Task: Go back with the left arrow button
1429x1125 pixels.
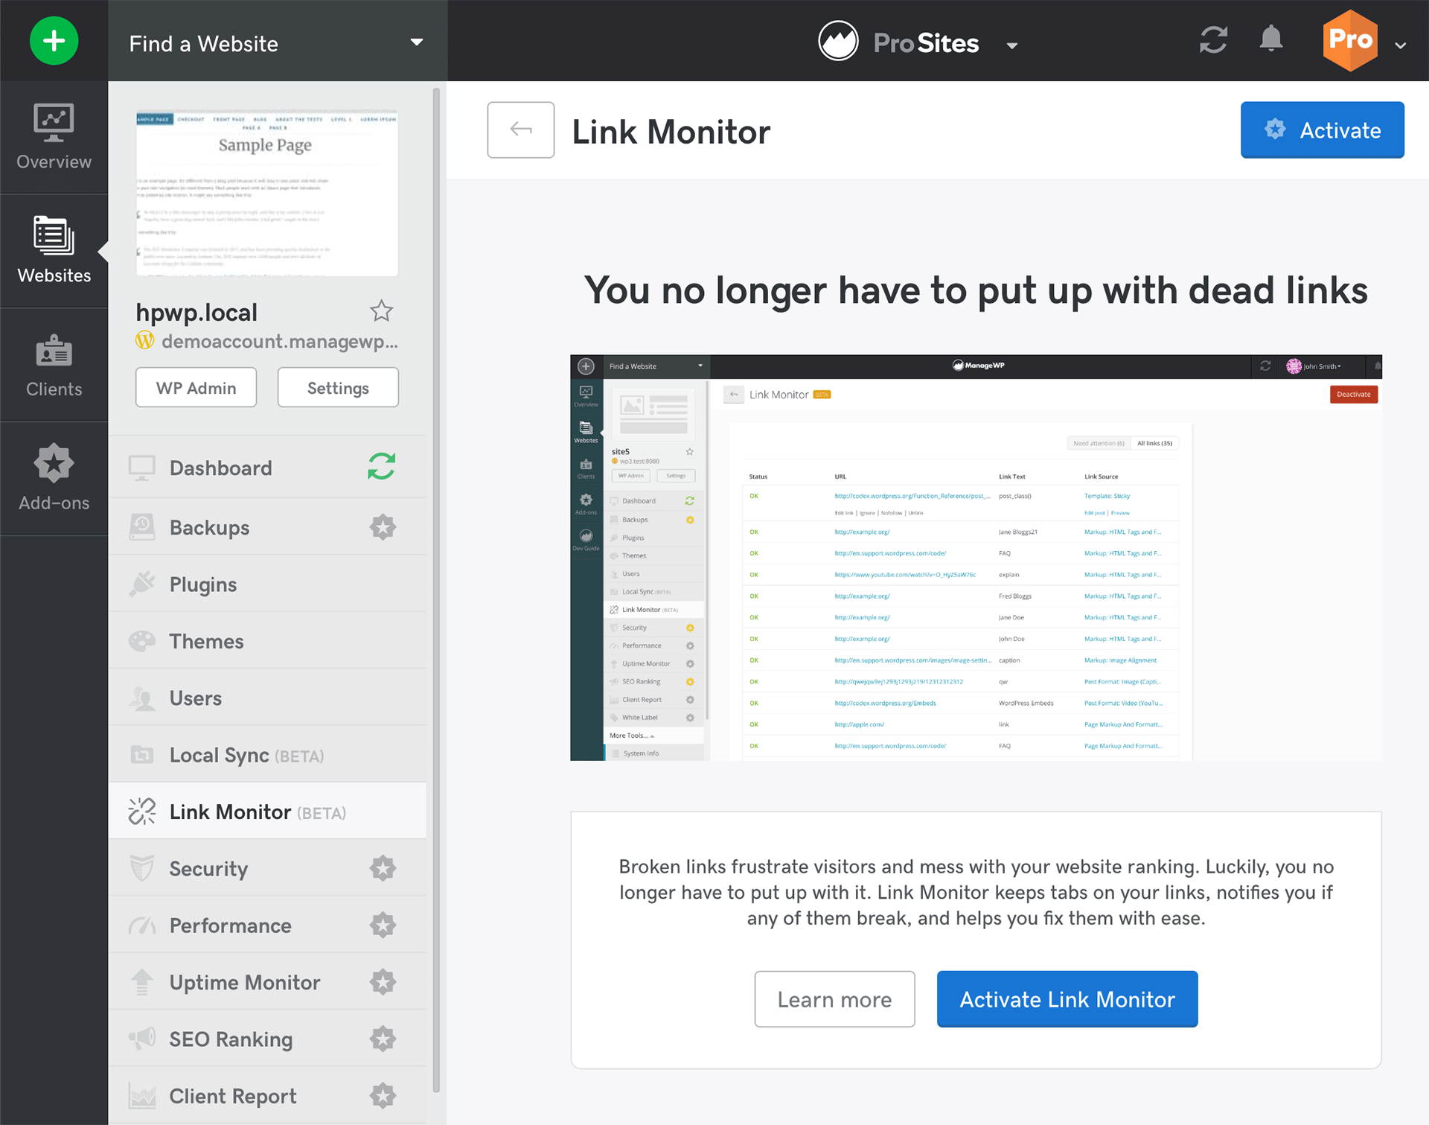Action: pos(520,130)
